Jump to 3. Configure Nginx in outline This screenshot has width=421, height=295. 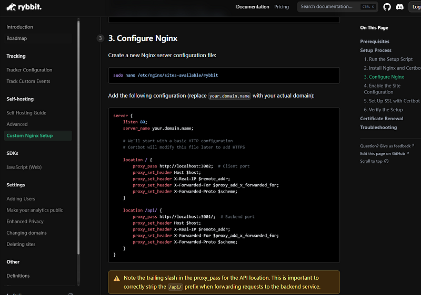point(384,77)
